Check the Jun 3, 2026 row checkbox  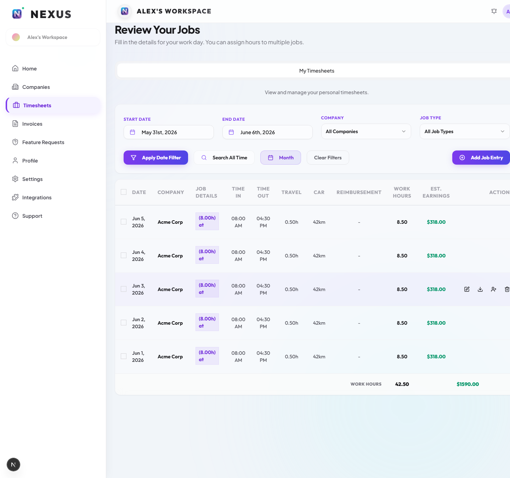click(x=124, y=289)
